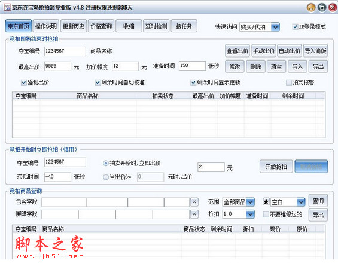This screenshot has height=263, width=338.
Task: Click the 删除 button
Action: (255, 66)
